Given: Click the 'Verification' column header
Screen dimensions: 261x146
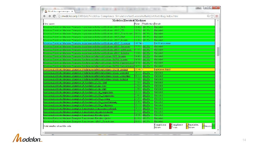Looking at the screenshot, I should click(x=148, y=24).
